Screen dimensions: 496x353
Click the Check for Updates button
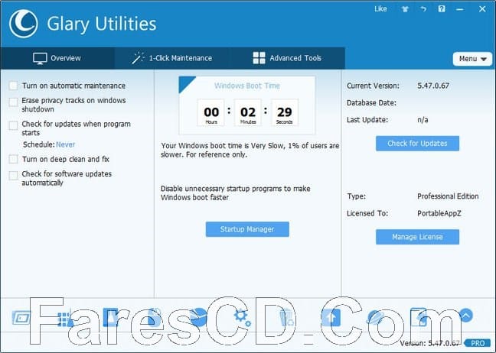417,144
